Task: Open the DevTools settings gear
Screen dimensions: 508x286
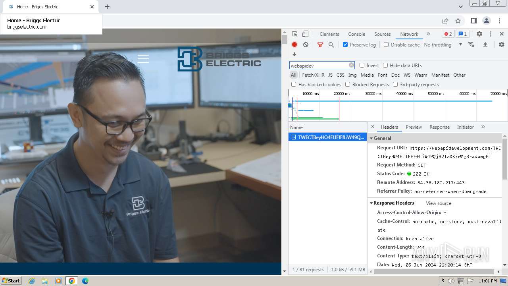Action: tap(479, 34)
